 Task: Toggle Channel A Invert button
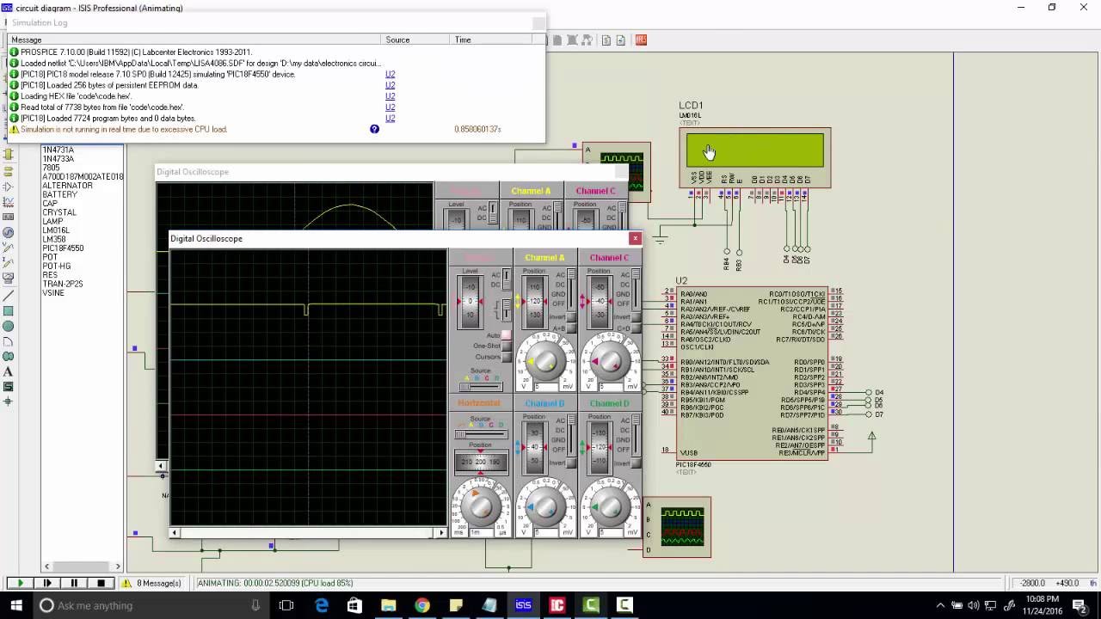pos(570,317)
